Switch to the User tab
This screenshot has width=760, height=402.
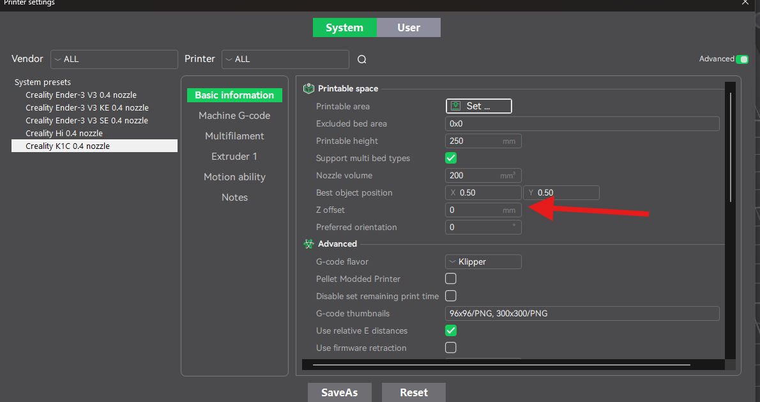[408, 27]
